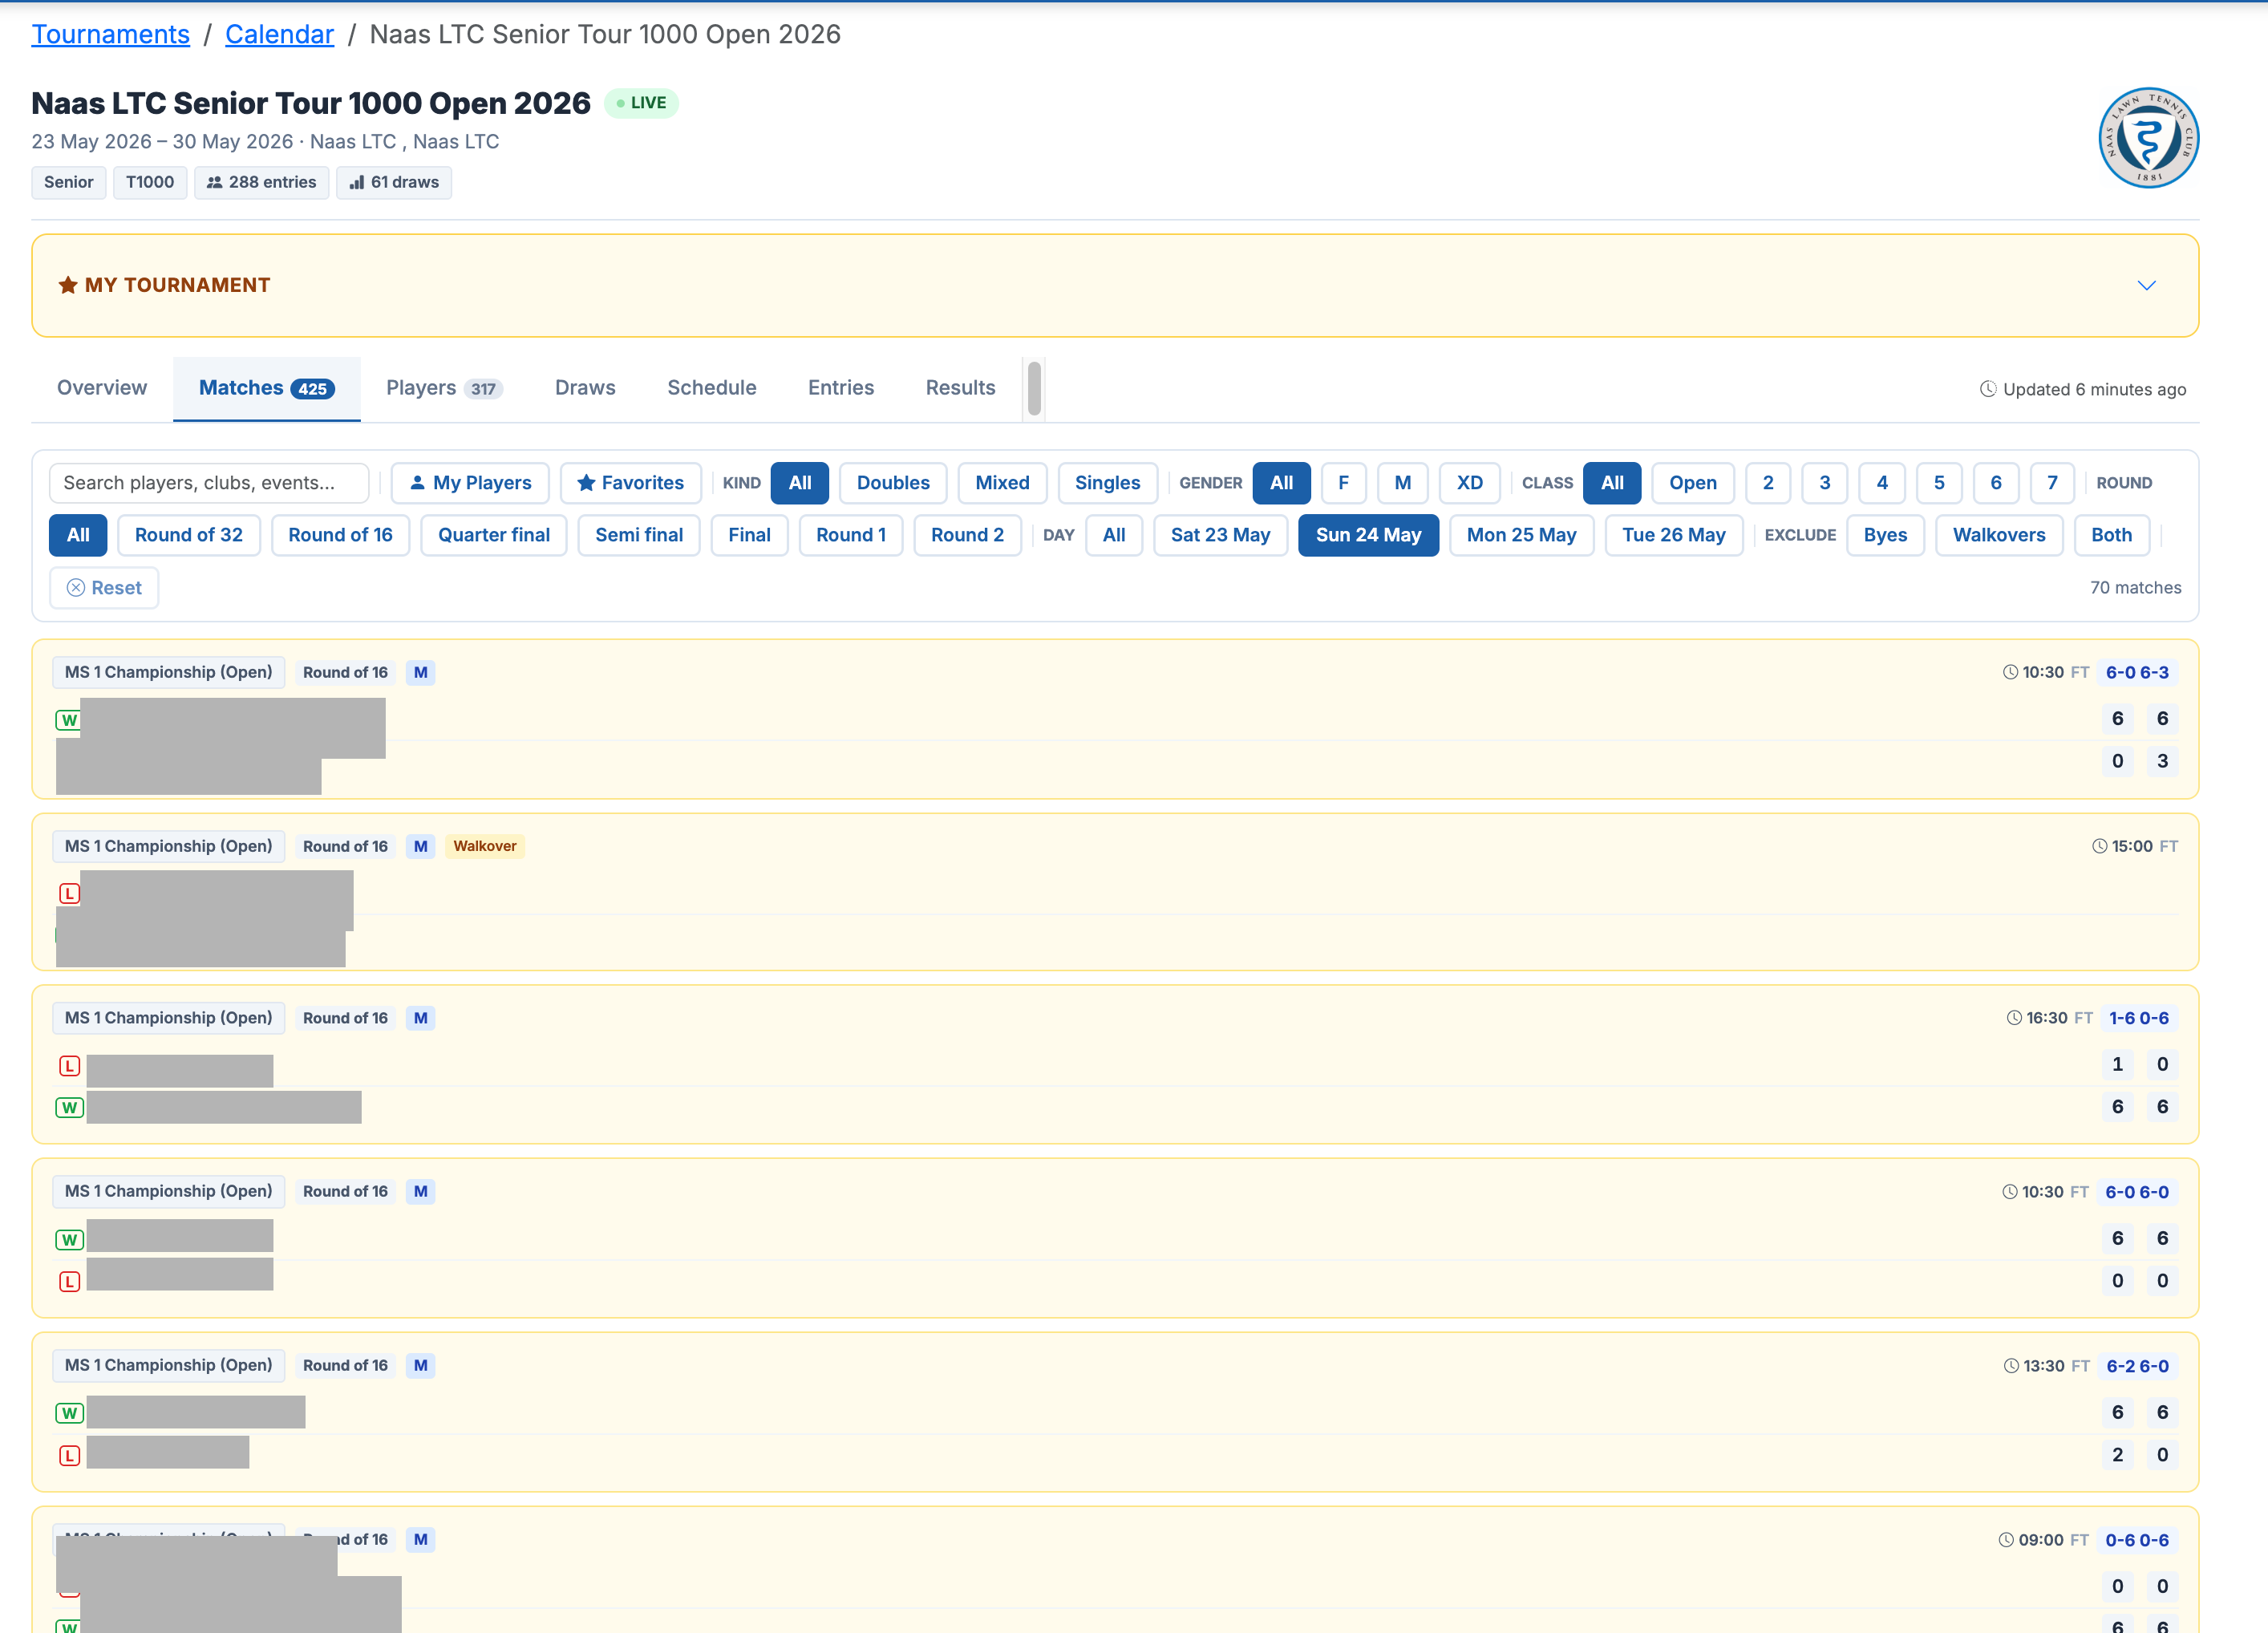Select Singles under Kind

coord(1107,483)
